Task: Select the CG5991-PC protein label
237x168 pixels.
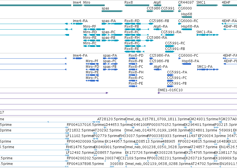Action: point(177,78)
